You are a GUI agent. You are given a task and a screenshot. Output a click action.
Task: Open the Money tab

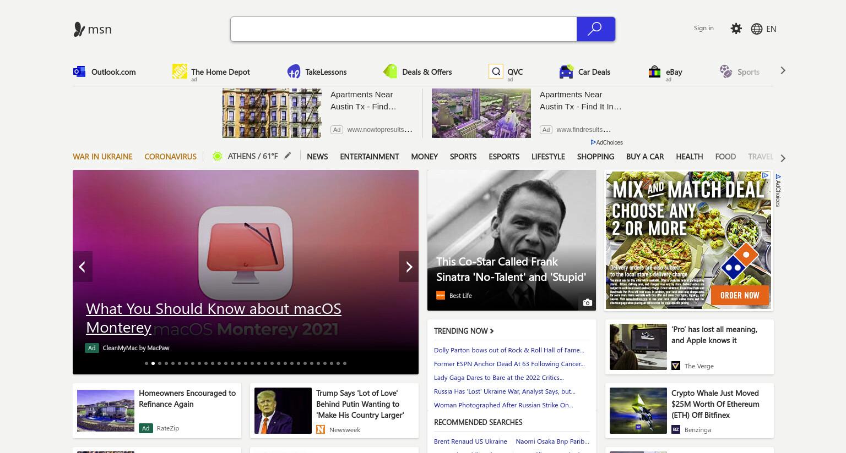(424, 157)
